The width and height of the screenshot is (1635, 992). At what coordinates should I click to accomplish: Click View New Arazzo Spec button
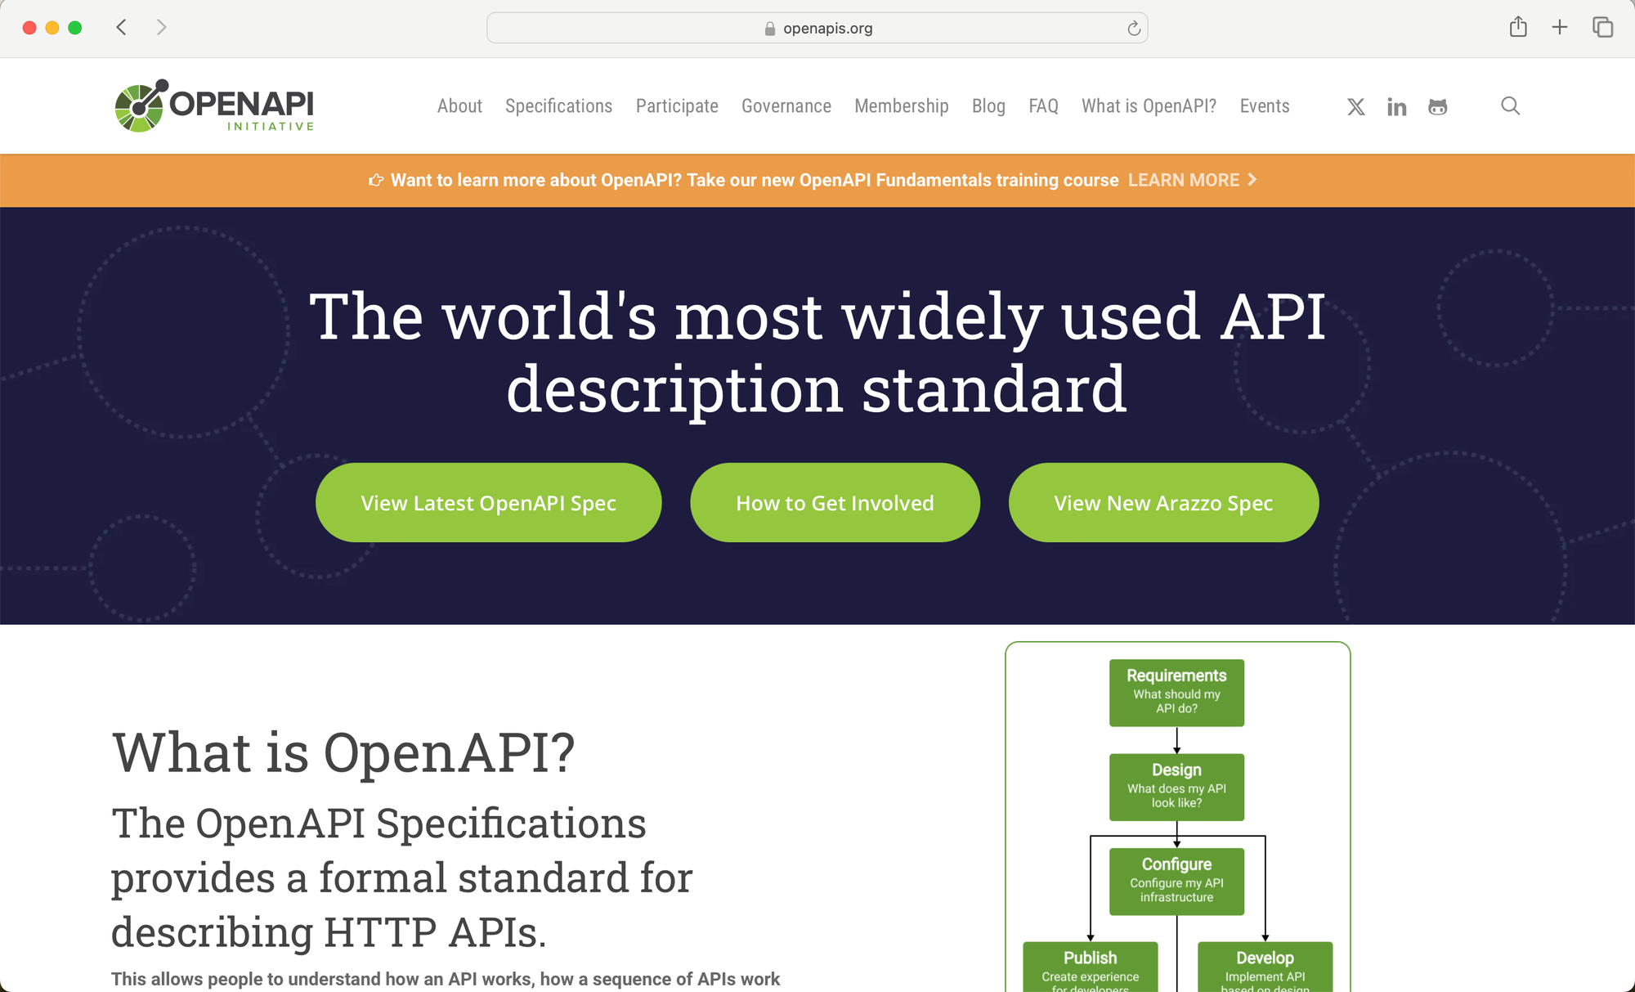pyautogui.click(x=1163, y=503)
